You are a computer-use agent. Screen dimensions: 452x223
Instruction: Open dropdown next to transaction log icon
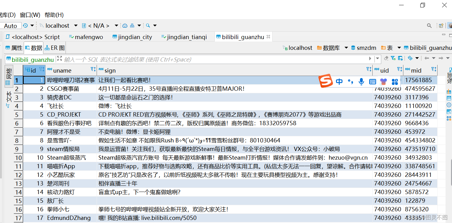(x=32, y=26)
